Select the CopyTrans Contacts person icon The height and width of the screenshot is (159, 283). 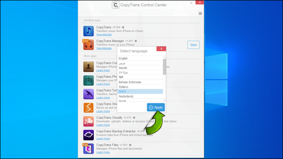(88, 67)
